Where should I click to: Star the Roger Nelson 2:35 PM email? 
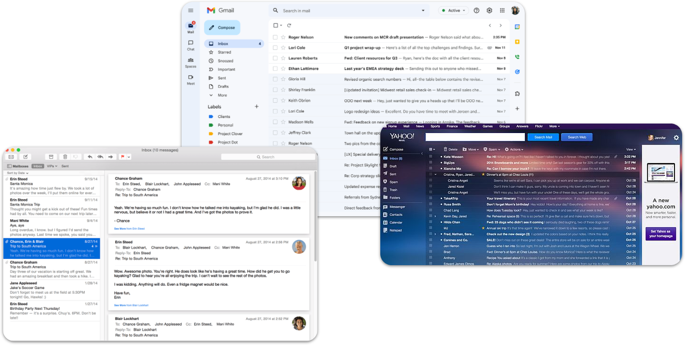[x=283, y=37]
